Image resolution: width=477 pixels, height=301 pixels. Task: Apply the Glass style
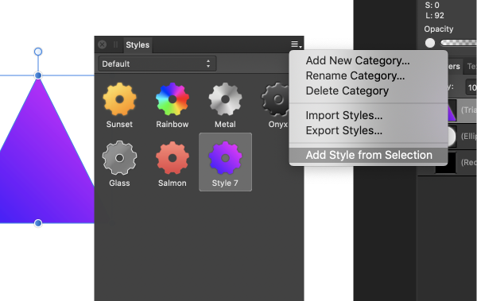tap(119, 164)
